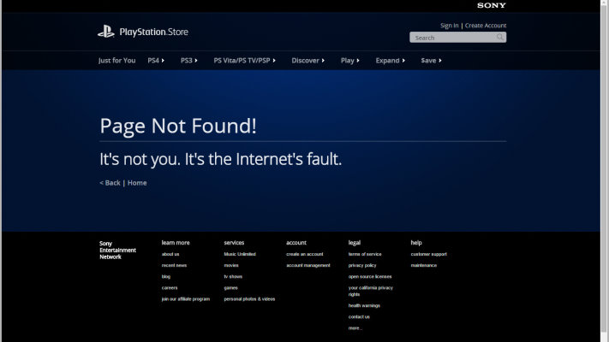Open the Discover menu
The width and height of the screenshot is (609, 342).
(307, 61)
